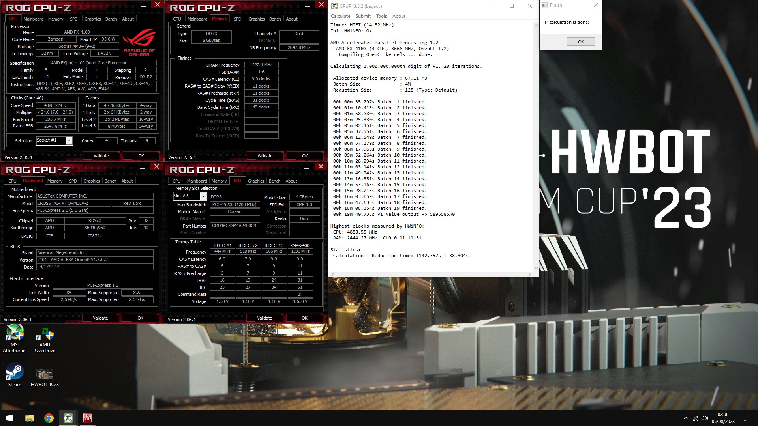Viewport: 758px width, 426px height.
Task: Open the Calculate menu in GPUPI
Action: (x=340, y=16)
